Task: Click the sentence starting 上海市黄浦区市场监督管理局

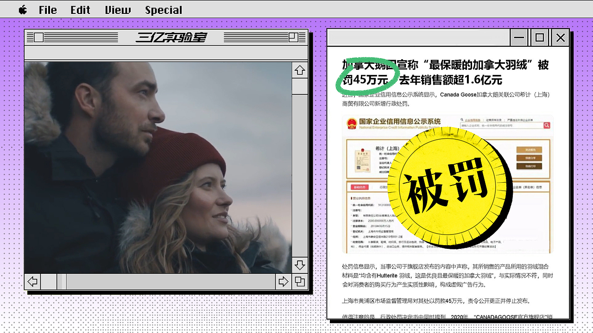Action: tap(436, 301)
